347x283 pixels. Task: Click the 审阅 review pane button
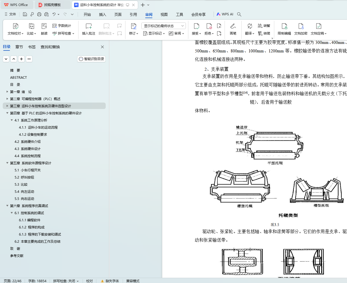[176, 33]
